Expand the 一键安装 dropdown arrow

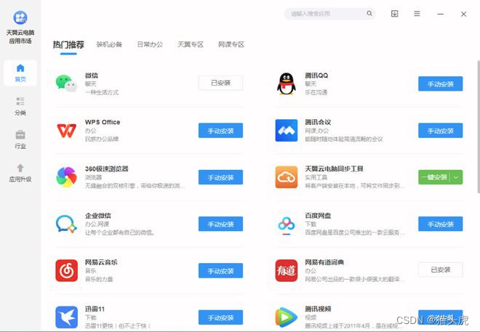pyautogui.click(x=456, y=177)
